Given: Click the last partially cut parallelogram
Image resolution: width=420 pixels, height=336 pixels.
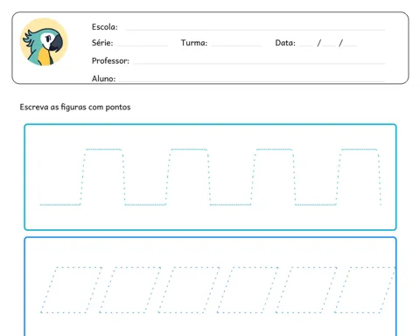Looking at the screenshot, I should (x=365, y=290).
